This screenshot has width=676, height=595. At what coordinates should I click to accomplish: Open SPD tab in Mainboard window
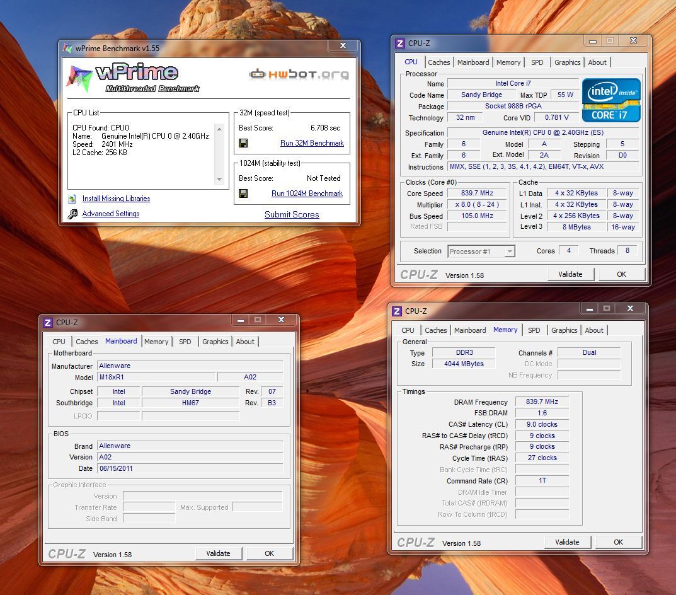point(185,341)
